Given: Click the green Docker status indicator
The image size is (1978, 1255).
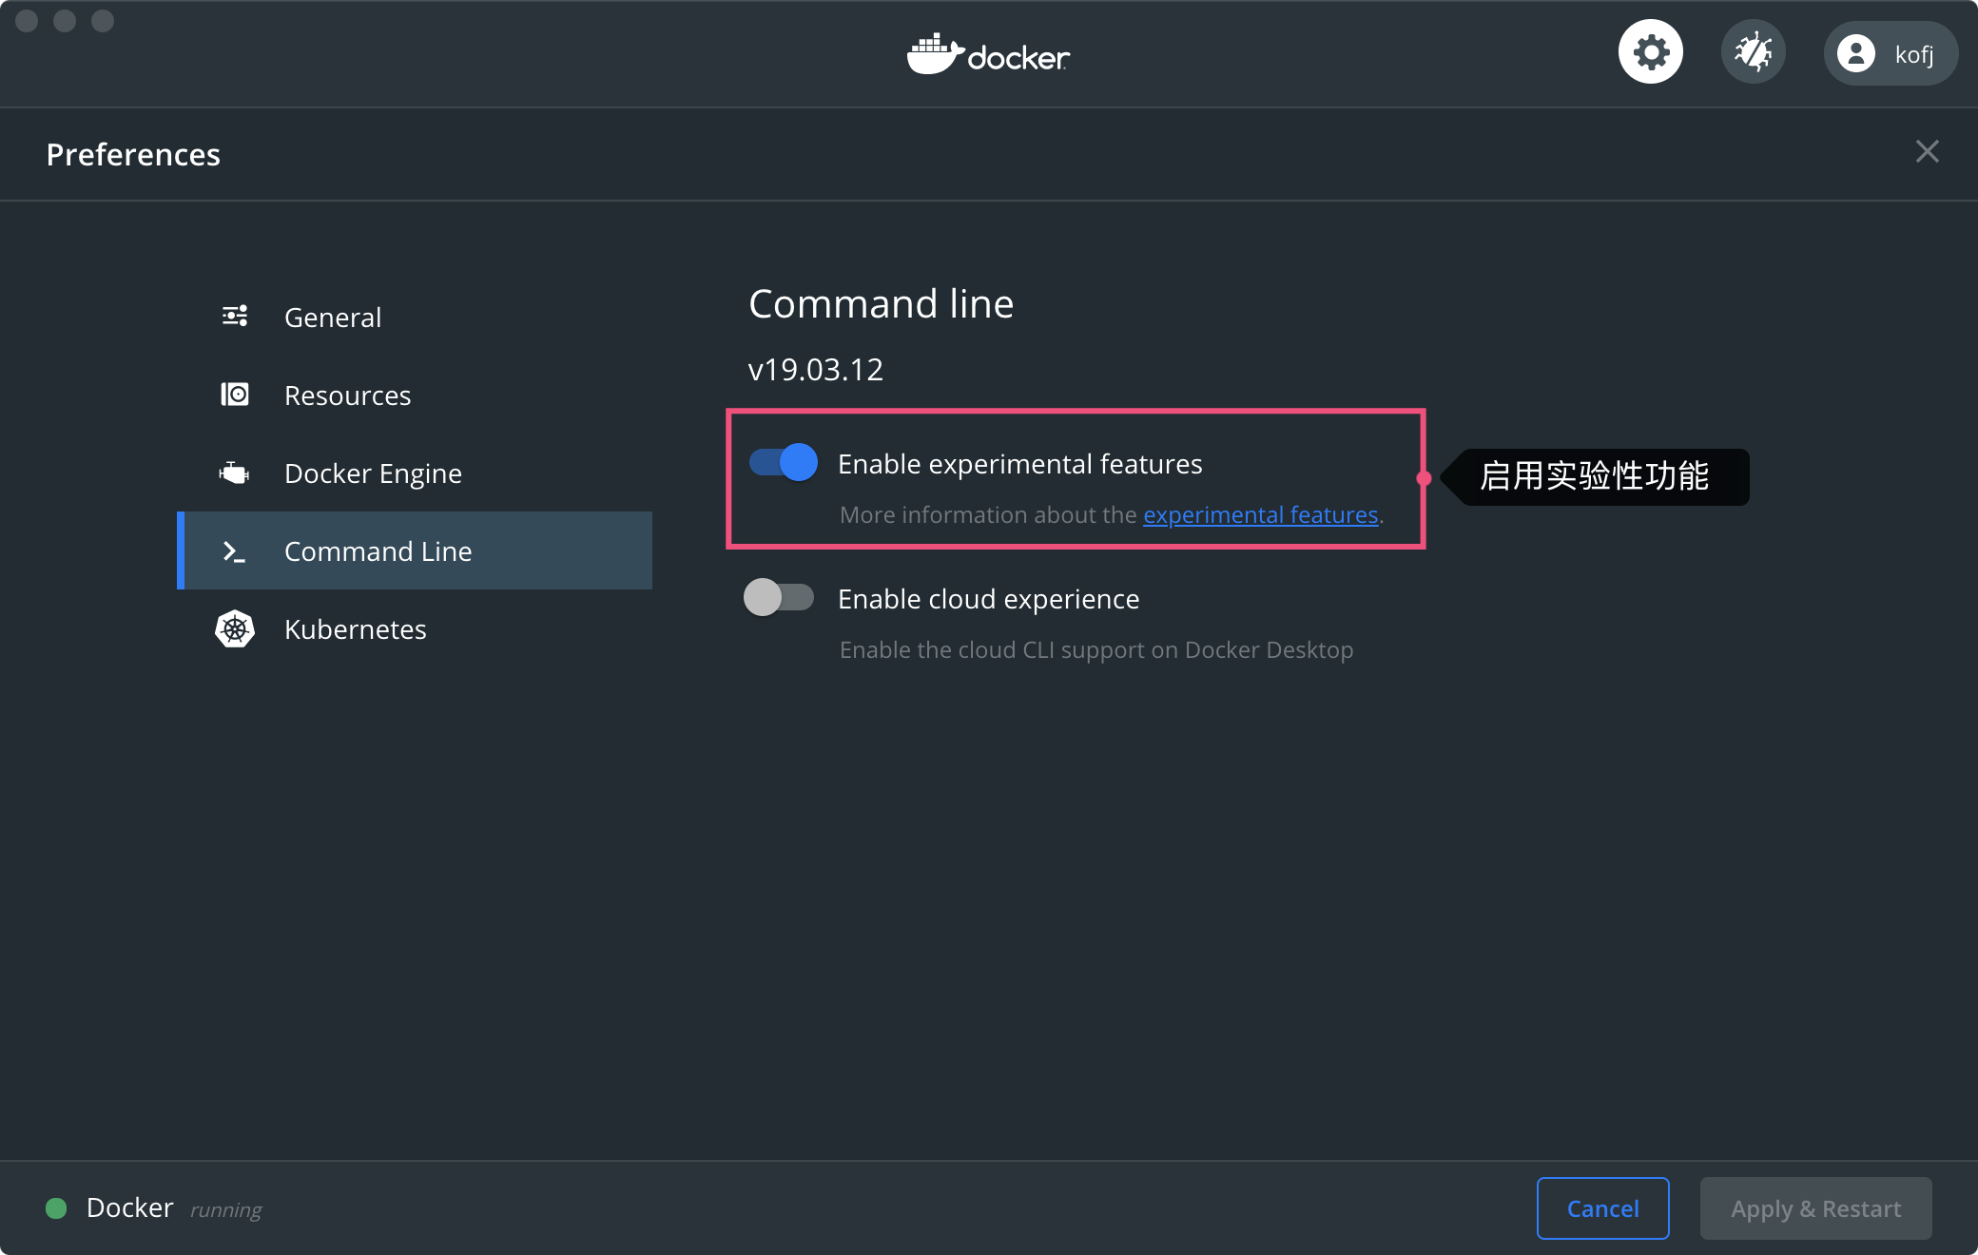Looking at the screenshot, I should coord(56,1208).
